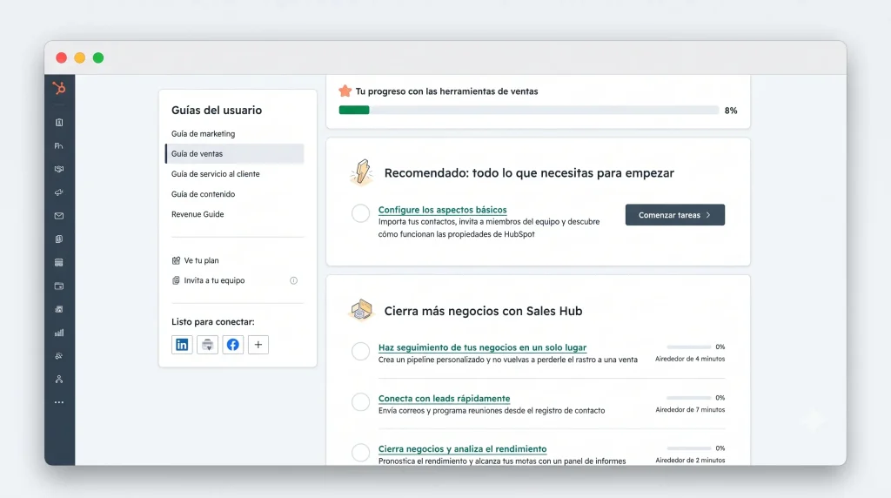The width and height of the screenshot is (891, 498).
Task: Click progress bar for Conecta con leads task
Action: point(689,398)
